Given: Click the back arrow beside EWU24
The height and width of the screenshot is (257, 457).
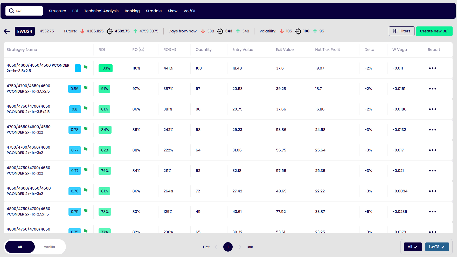Looking at the screenshot, I should point(7,31).
